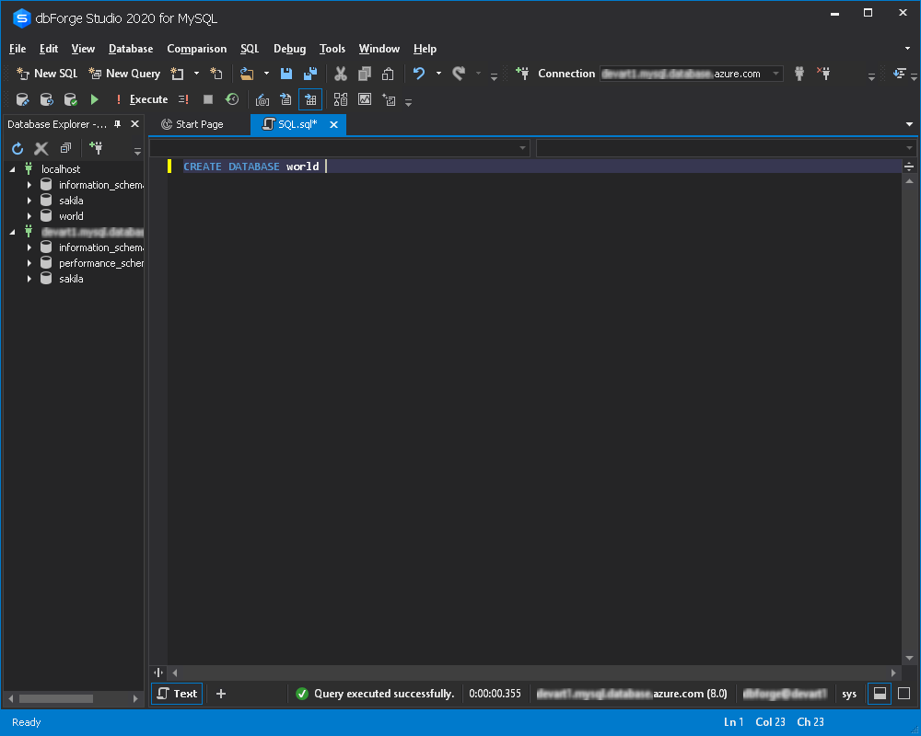Open the folder icon to open a file
This screenshot has height=736, width=921.
coord(247,74)
